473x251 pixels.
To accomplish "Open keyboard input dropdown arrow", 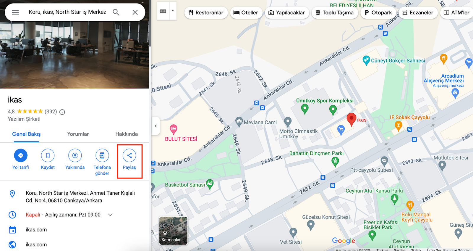I will click(x=173, y=11).
